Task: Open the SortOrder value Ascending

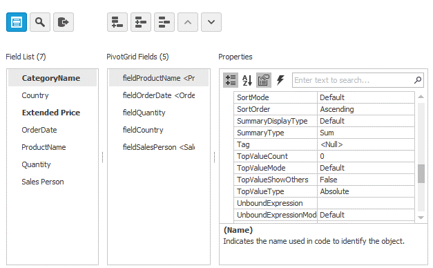Action: coord(366,109)
